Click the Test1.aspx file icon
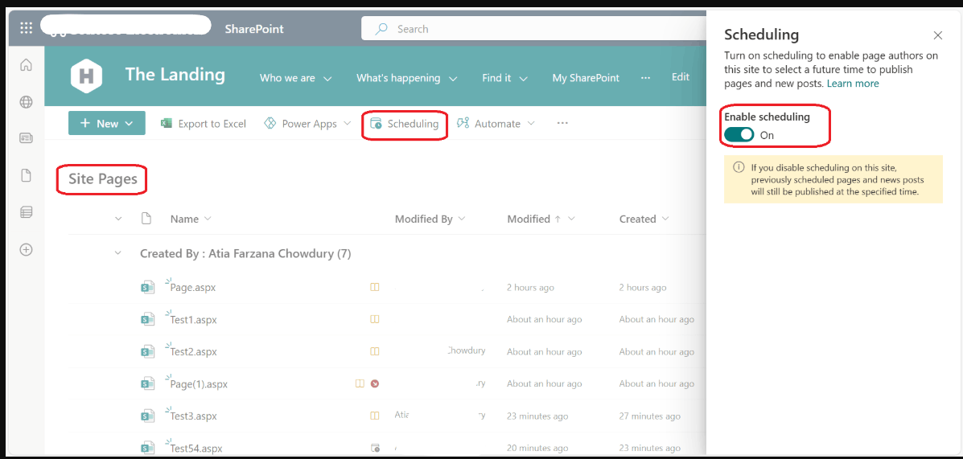Viewport: 963px width, 459px height. pos(147,319)
